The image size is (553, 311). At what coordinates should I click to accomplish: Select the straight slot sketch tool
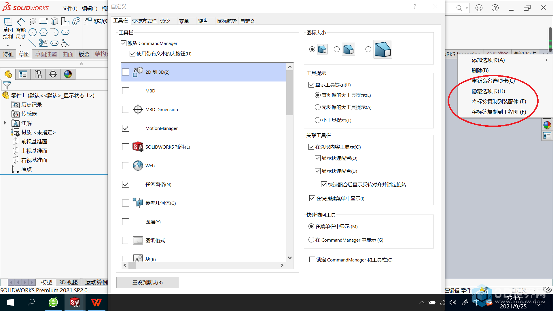[54, 43]
